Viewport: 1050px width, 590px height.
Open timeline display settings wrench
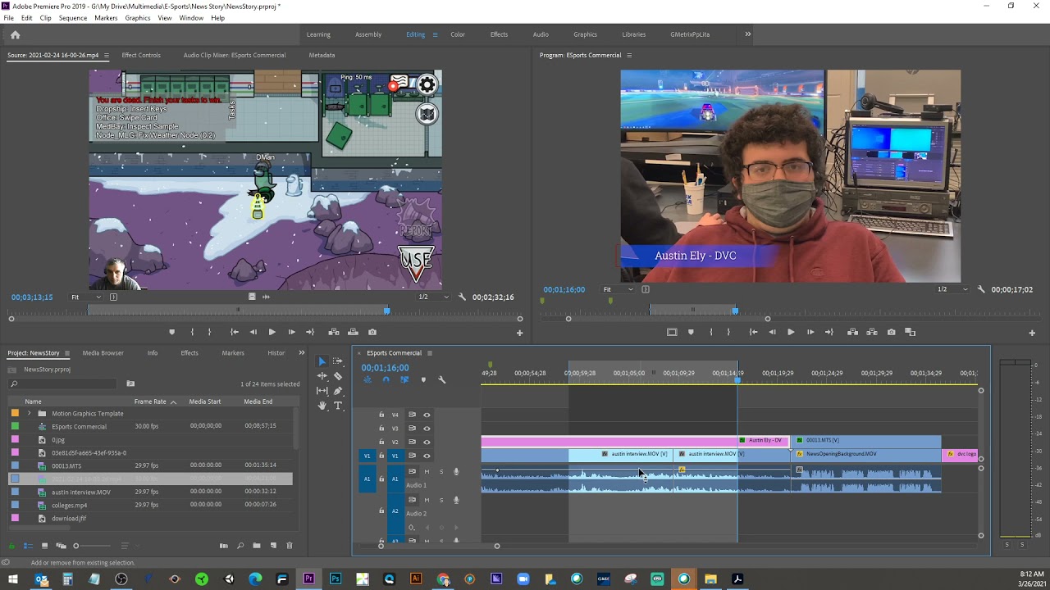pos(442,379)
